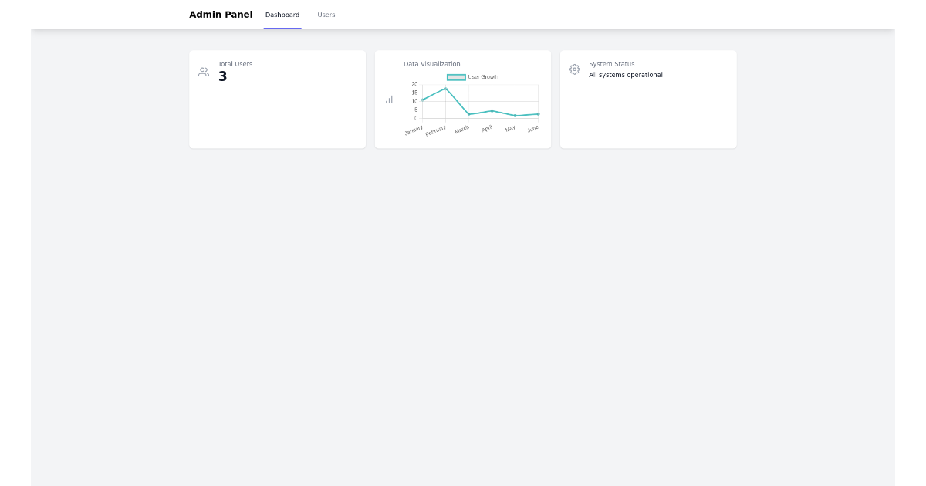Screen dimensions: 926x486
Task: Expand the Total Users card
Action: 277,99
